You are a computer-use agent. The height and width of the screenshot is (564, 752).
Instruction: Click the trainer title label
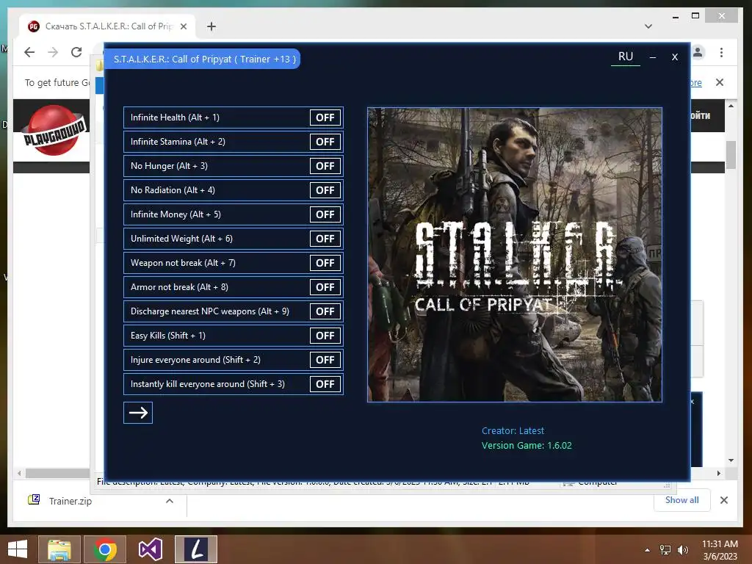pyautogui.click(x=204, y=59)
